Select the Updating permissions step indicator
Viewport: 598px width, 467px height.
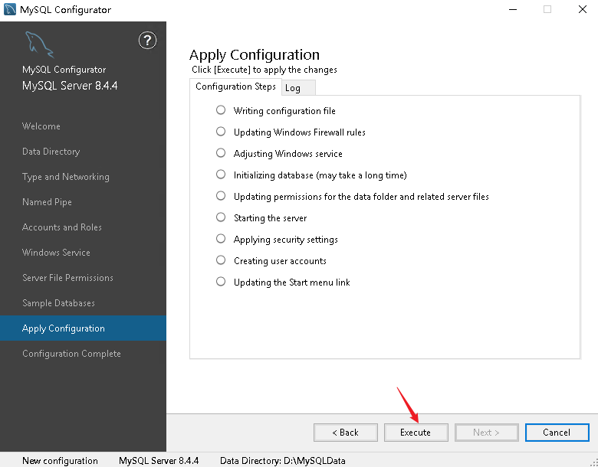click(221, 196)
